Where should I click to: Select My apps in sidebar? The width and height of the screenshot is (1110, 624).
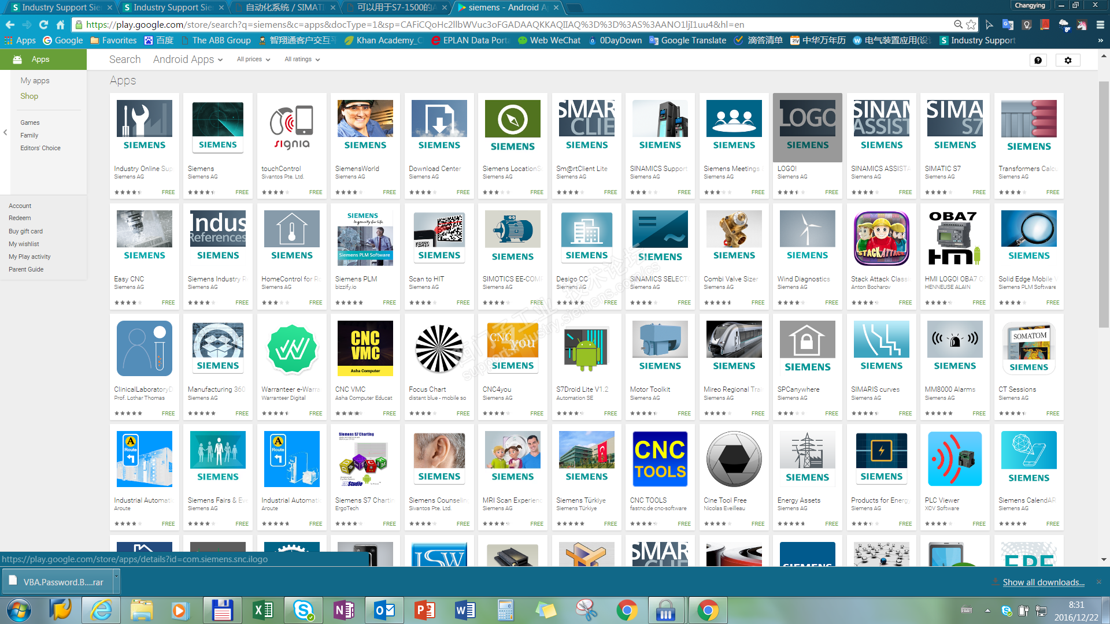pos(35,81)
